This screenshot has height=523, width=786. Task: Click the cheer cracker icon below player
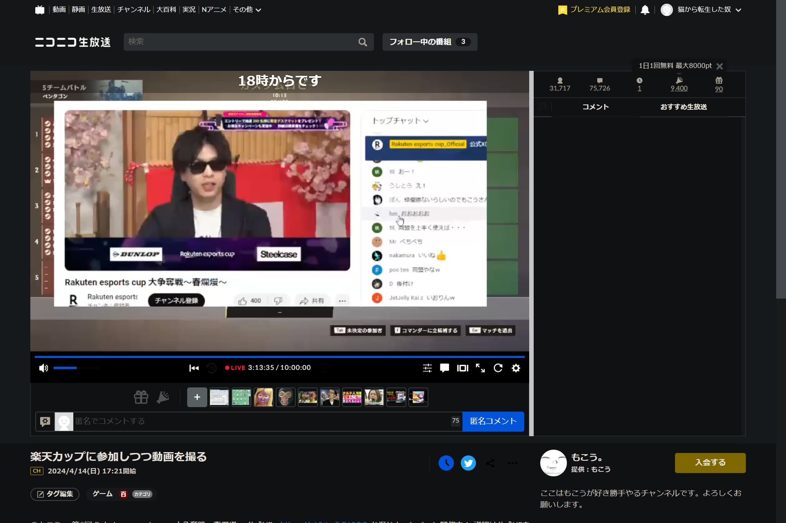[x=163, y=397]
